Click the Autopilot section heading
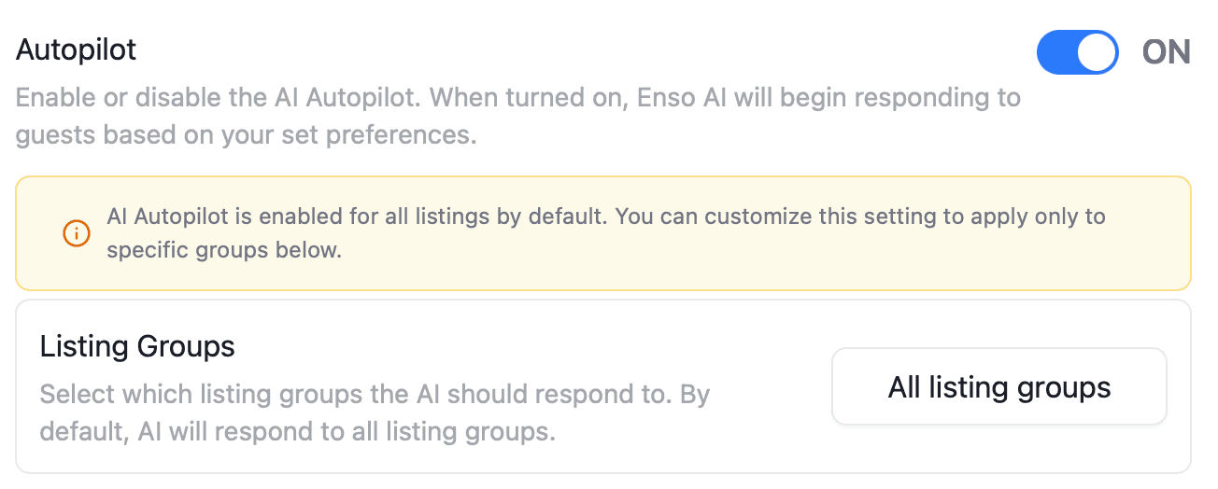This screenshot has width=1218, height=489. click(x=77, y=49)
